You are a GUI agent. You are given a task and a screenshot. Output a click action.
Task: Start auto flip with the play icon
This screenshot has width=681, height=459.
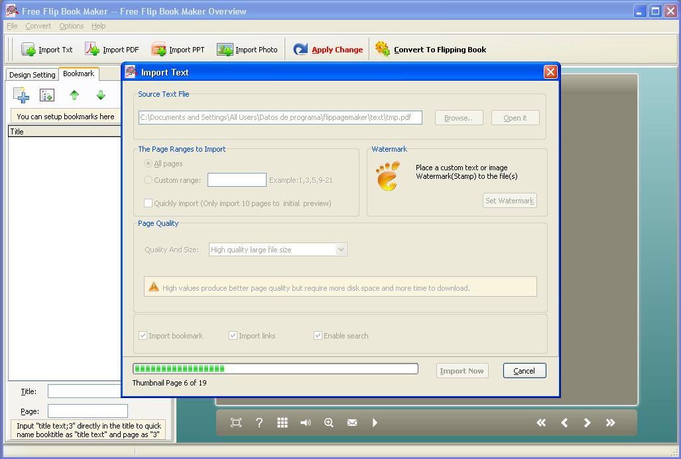point(375,423)
